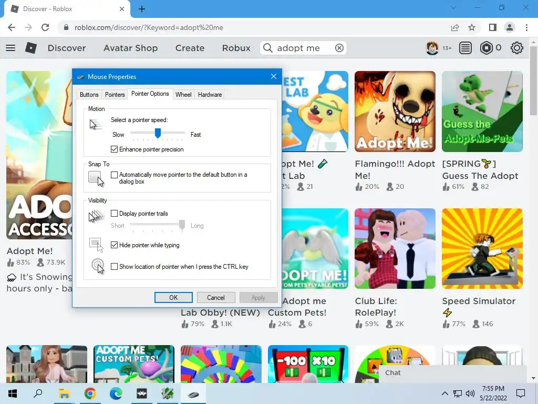The width and height of the screenshot is (538, 404).
Task: Click the Roblox search field
Action: coord(303,48)
